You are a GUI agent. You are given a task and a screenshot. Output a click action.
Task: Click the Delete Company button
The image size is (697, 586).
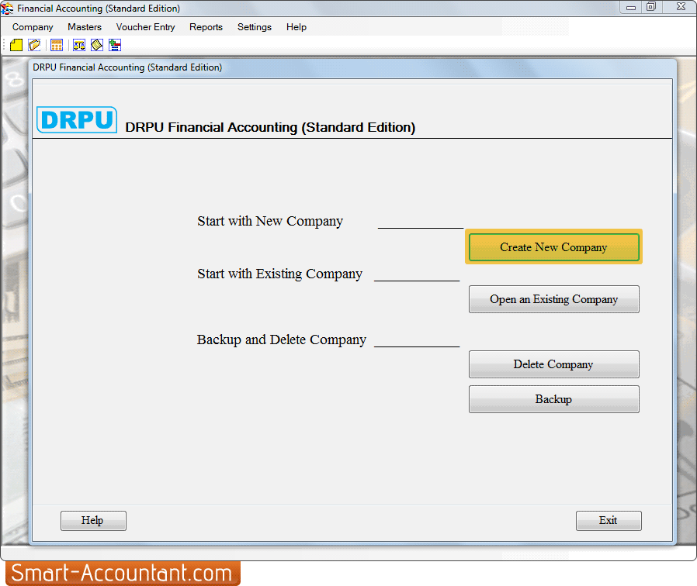click(x=554, y=364)
